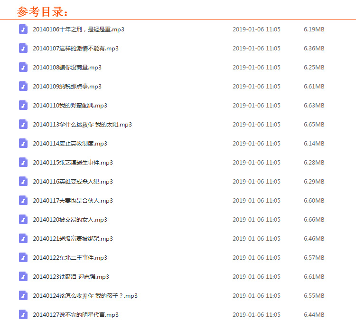
Task: Click the music icon beside 20140106十年之刑 file
Action: click(x=23, y=29)
